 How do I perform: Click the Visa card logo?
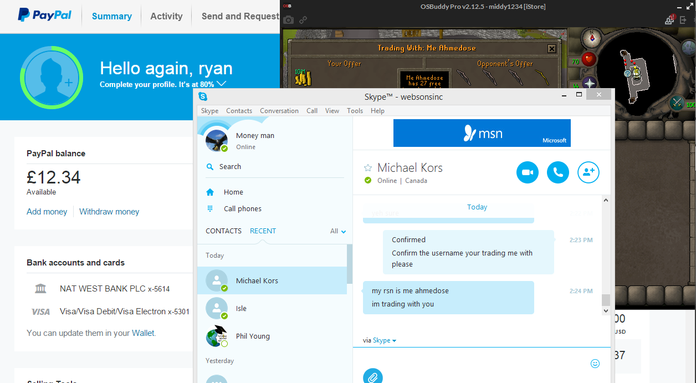[x=40, y=312]
